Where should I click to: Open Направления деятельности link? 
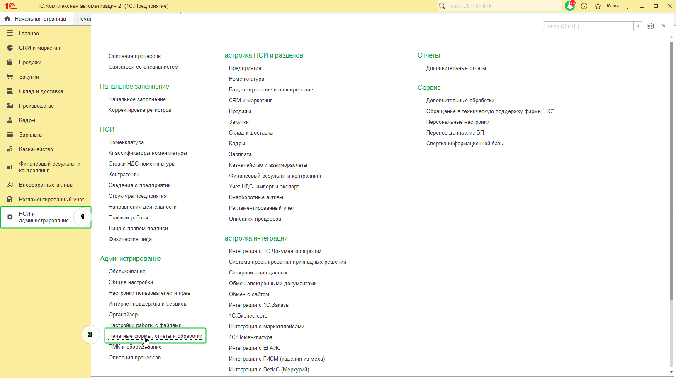point(143,207)
